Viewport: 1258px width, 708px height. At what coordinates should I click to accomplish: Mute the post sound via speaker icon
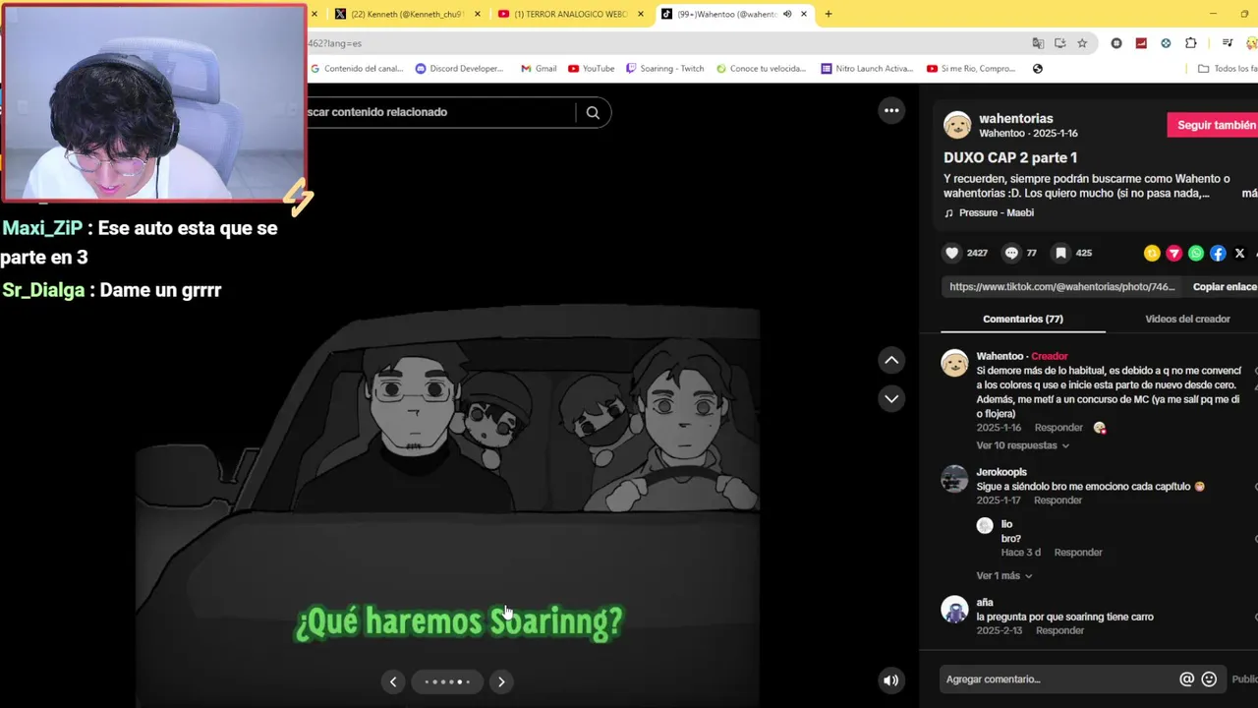pos(890,679)
